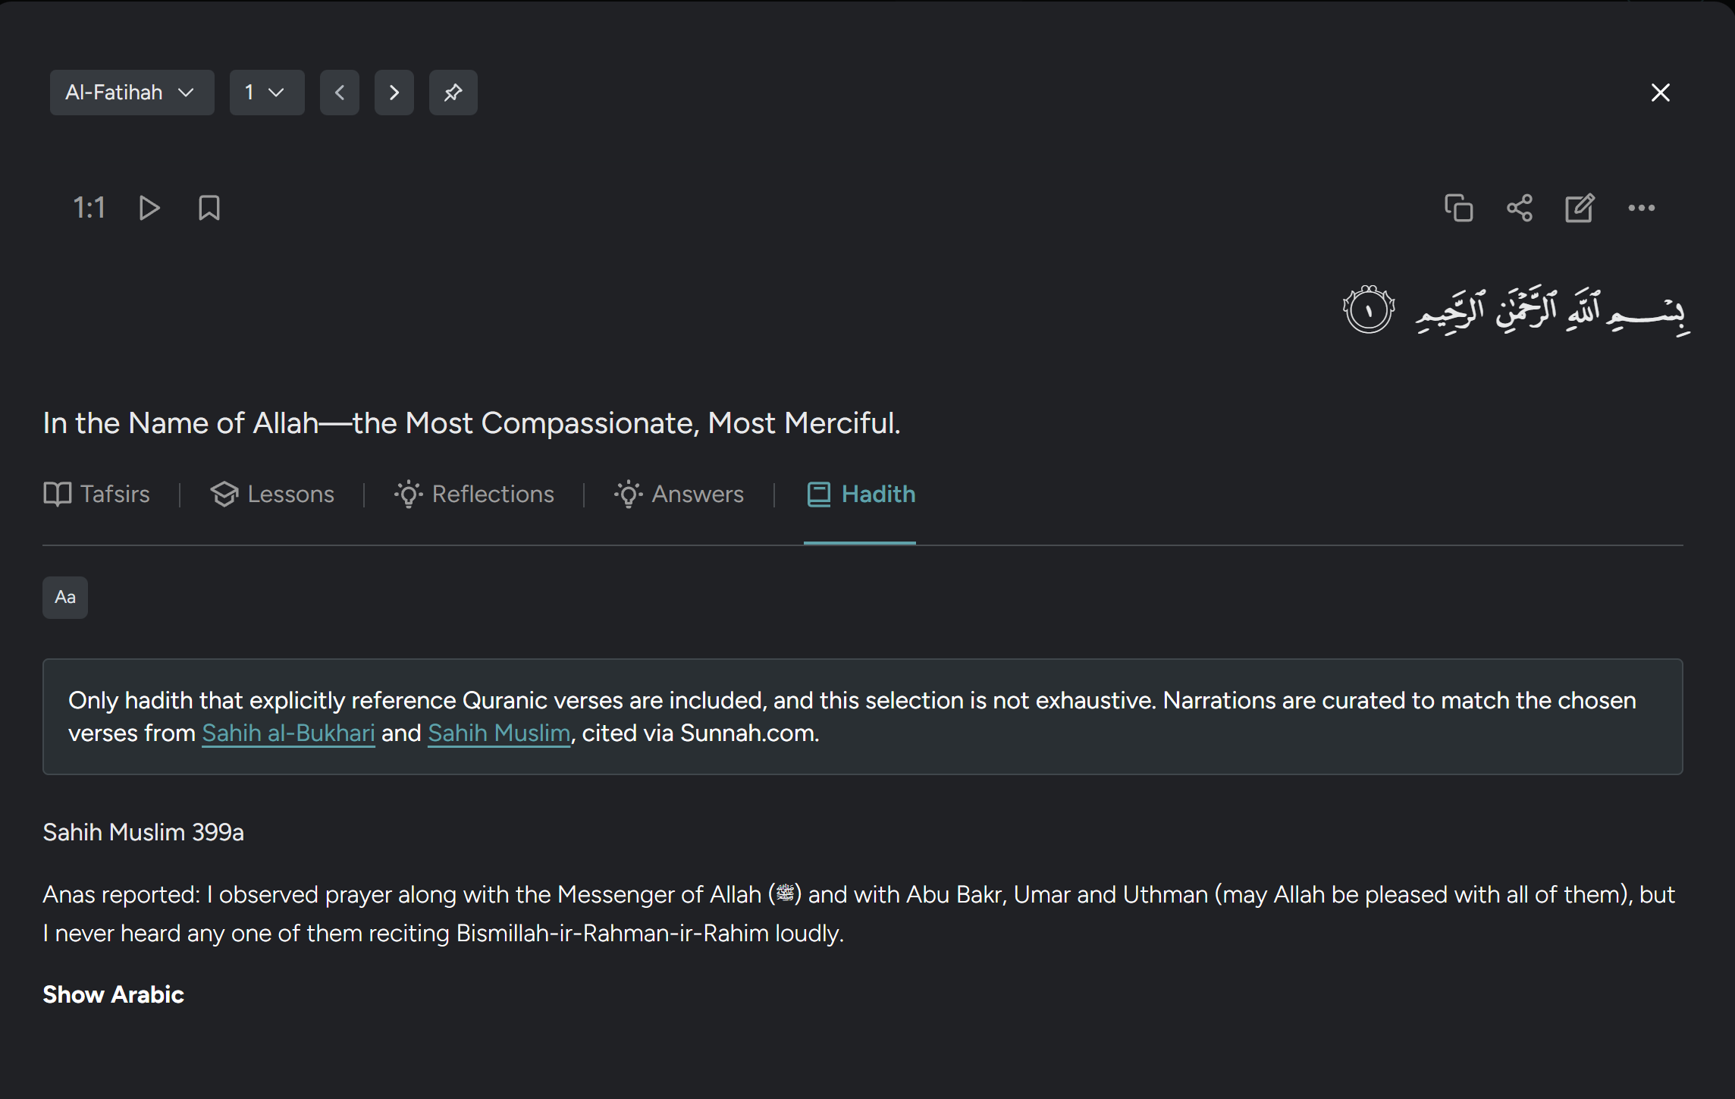Copy the verse text
Image resolution: width=1735 pixels, height=1099 pixels.
click(1458, 208)
